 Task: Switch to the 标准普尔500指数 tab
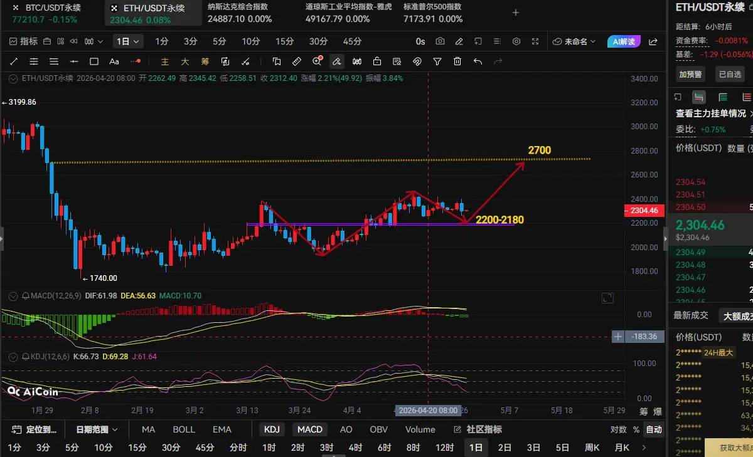point(434,13)
